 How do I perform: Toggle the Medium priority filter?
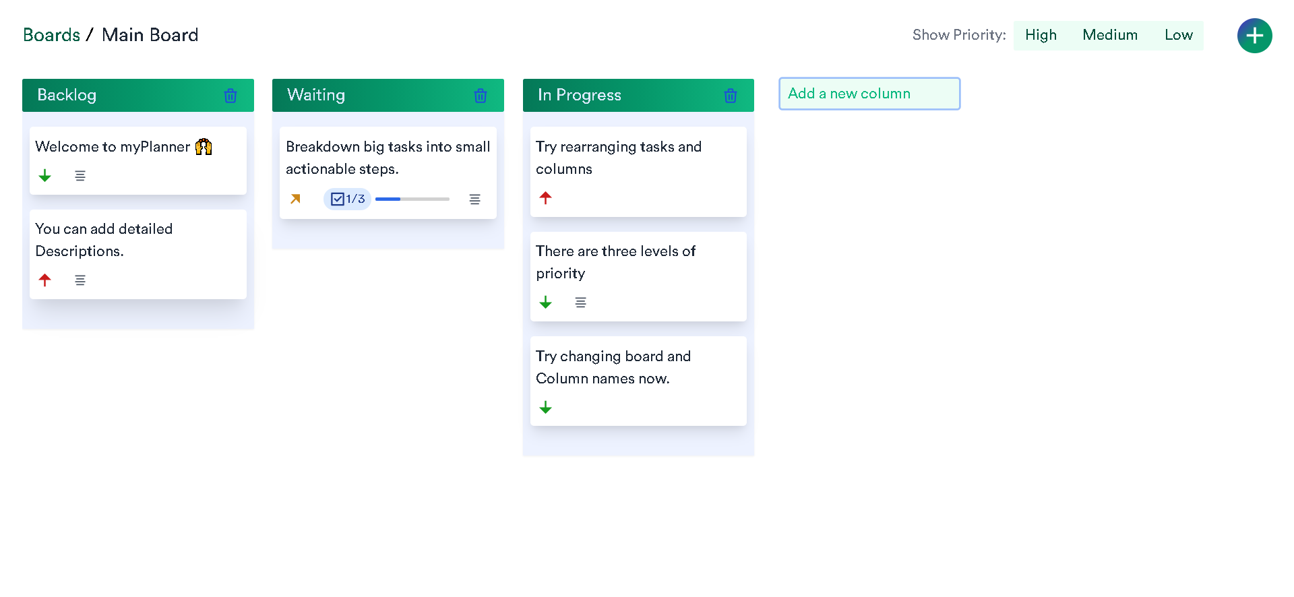tap(1109, 35)
